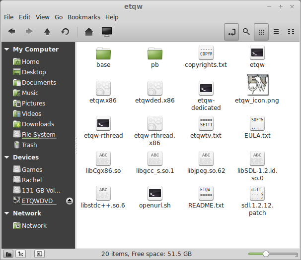Select the etqw-rthread.x86 executable
Viewport: 301px width, 260px height.
155,131
